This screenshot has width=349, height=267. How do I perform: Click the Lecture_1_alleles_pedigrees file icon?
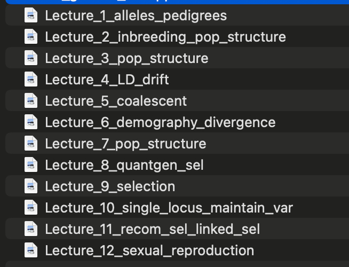[31, 15]
